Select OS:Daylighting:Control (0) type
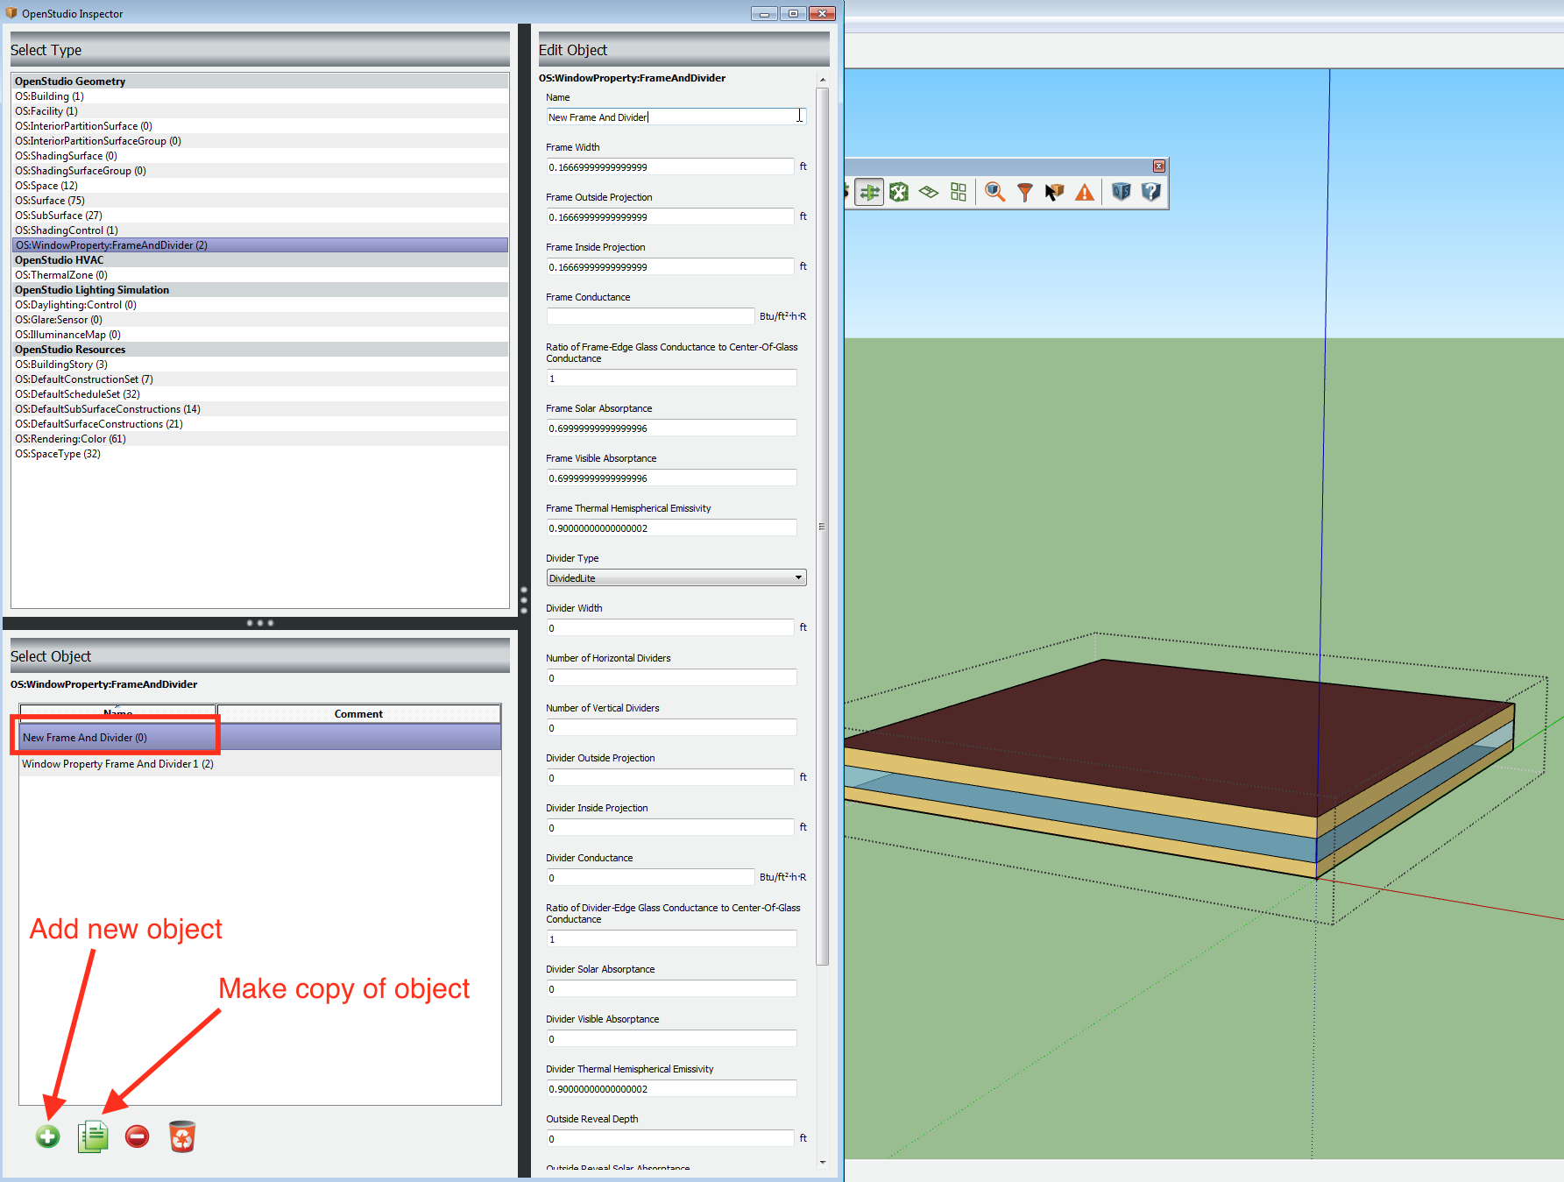 coord(259,305)
